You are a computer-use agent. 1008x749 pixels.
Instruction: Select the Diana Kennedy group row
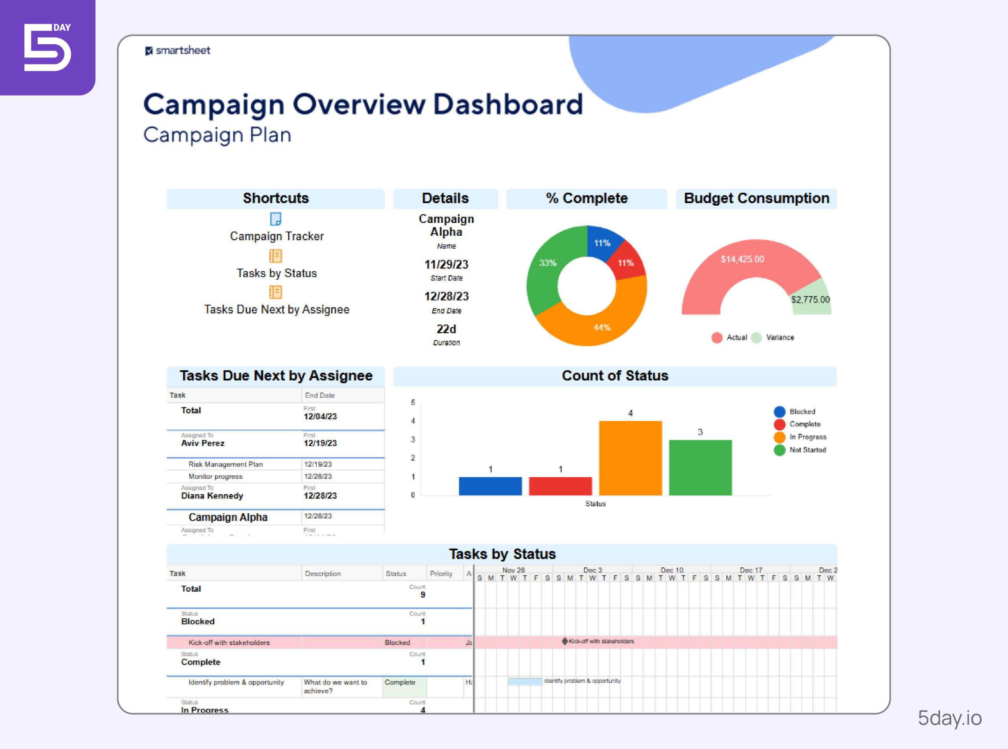coord(276,496)
